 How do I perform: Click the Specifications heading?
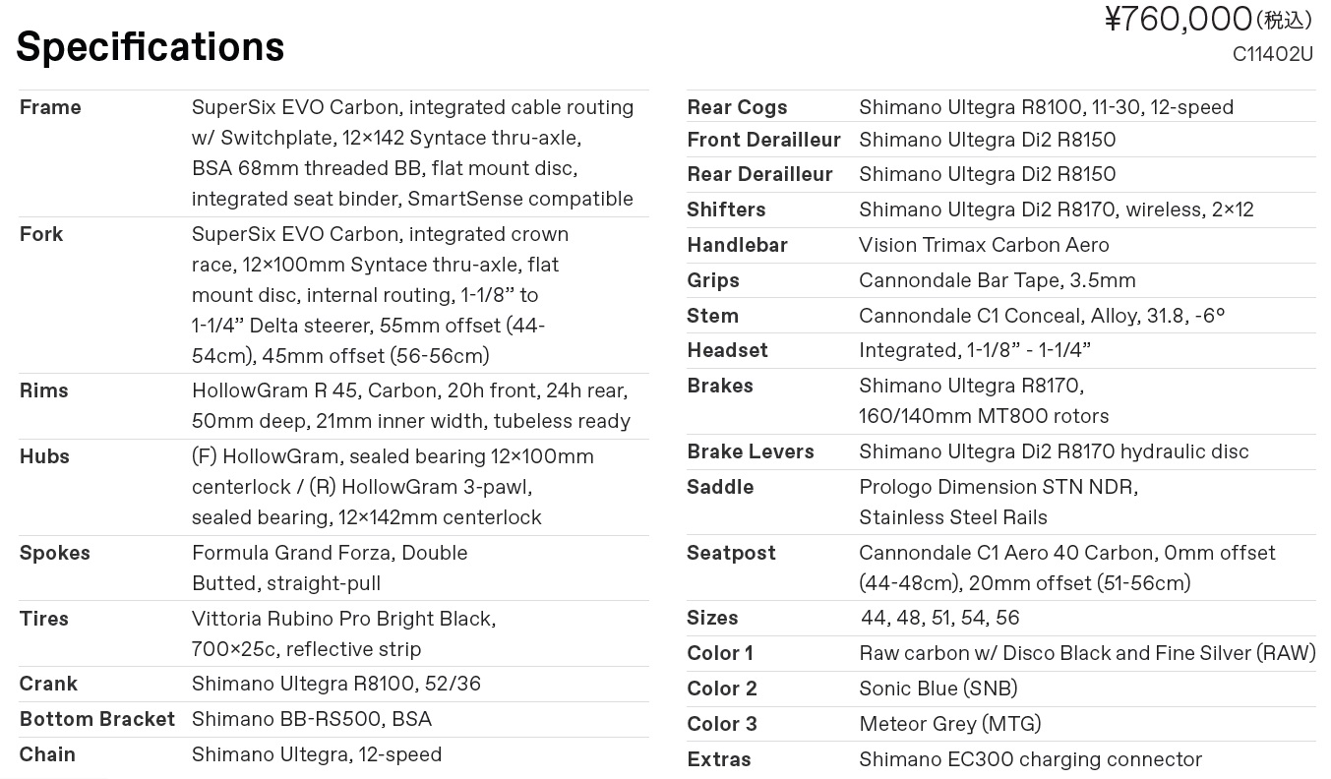[x=150, y=47]
